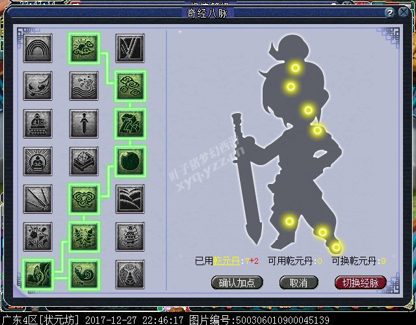Click the gray crystal on pedestal icon

pyautogui.click(x=84, y=161)
